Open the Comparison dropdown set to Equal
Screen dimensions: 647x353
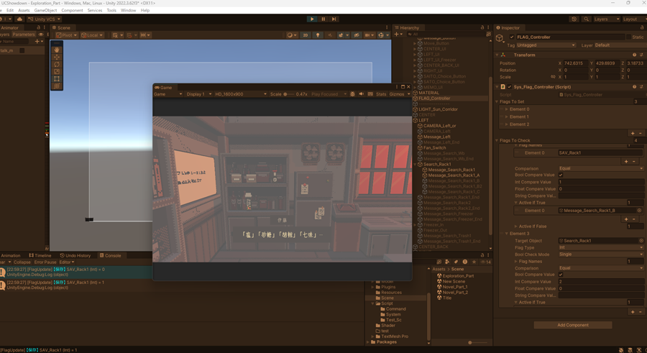[600, 168]
